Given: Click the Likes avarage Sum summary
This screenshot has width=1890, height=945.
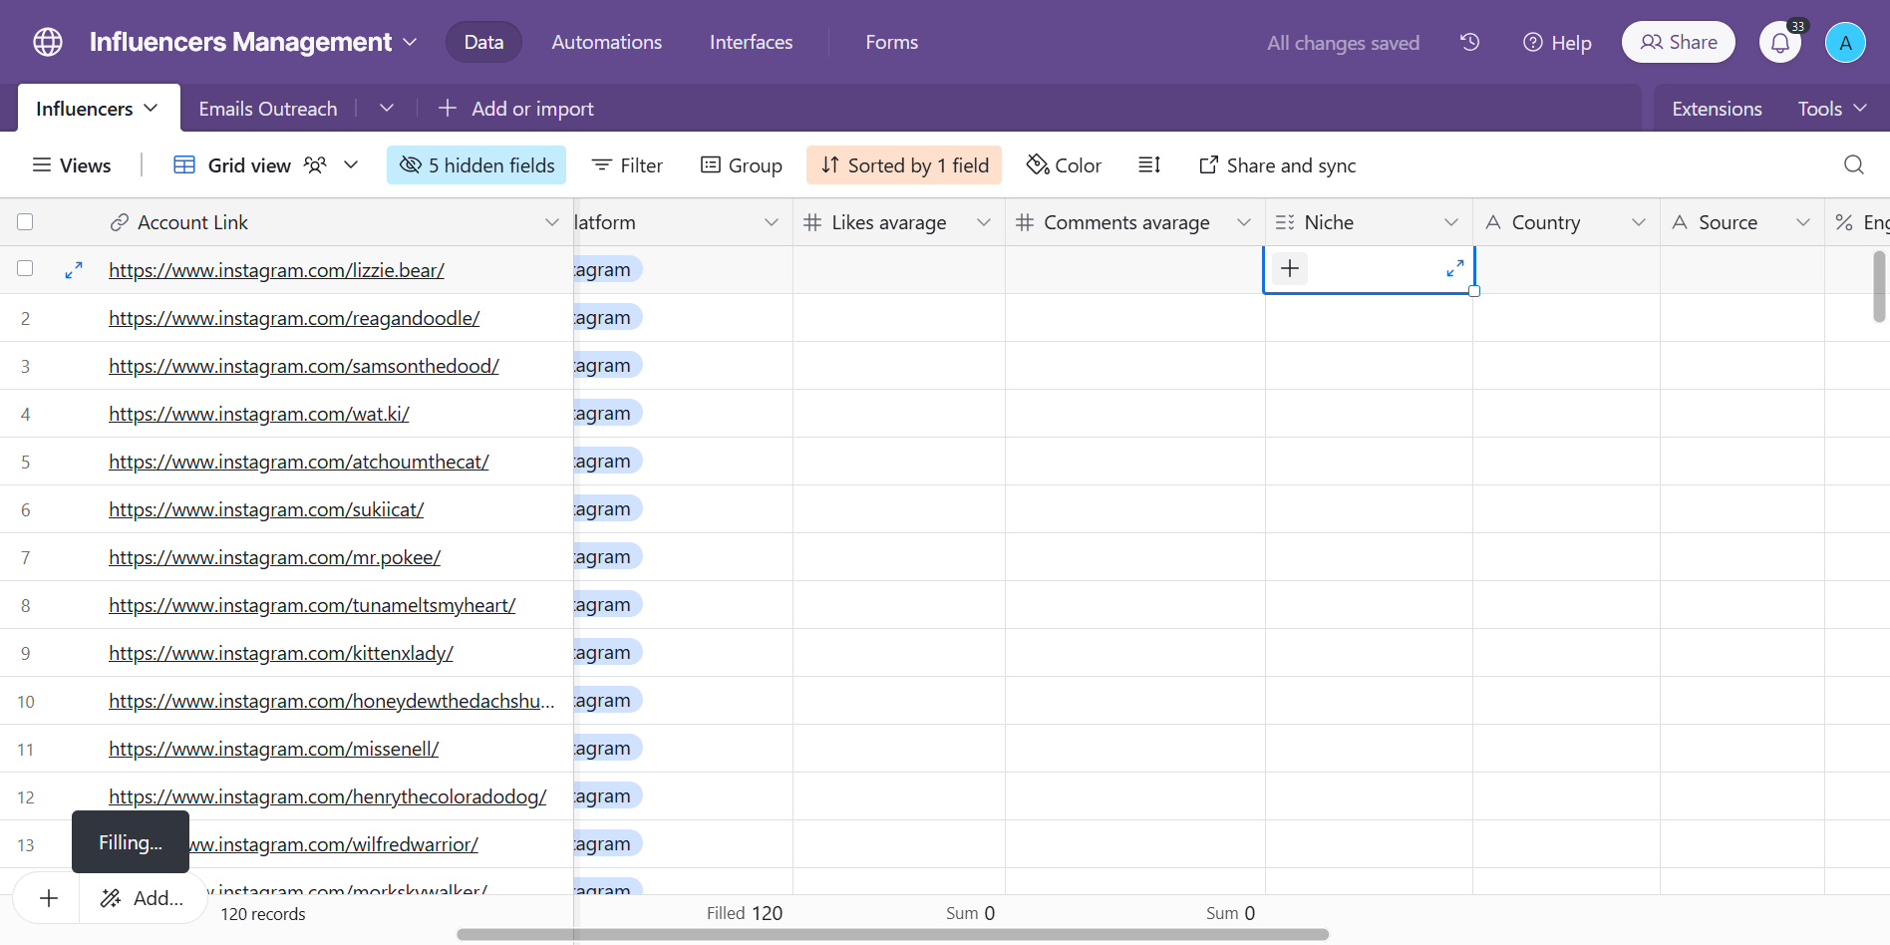Looking at the screenshot, I should click(970, 912).
